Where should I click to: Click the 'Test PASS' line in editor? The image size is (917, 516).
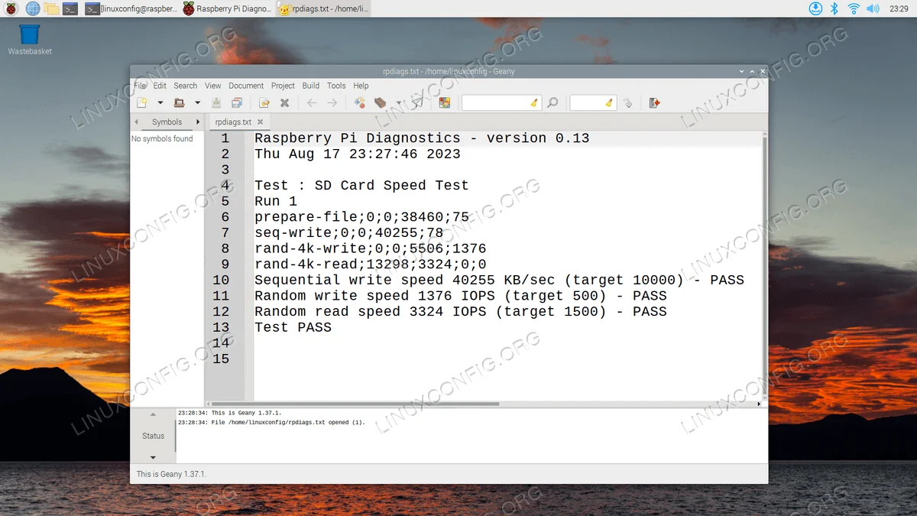pos(293,327)
